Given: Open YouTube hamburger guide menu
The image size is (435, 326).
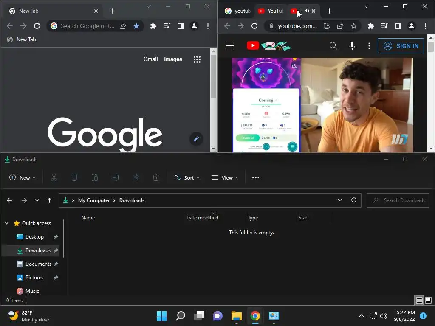Looking at the screenshot, I should click(x=230, y=46).
